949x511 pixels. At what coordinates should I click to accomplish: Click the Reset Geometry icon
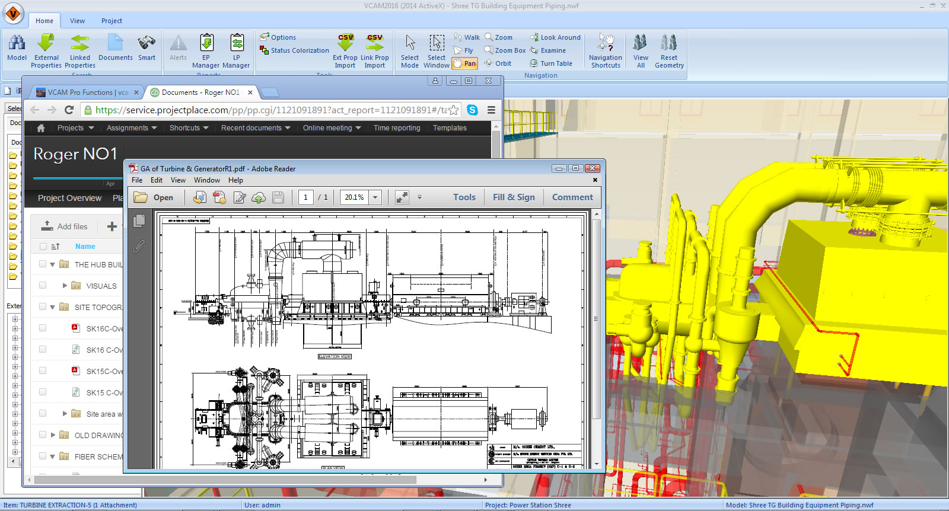(x=668, y=43)
